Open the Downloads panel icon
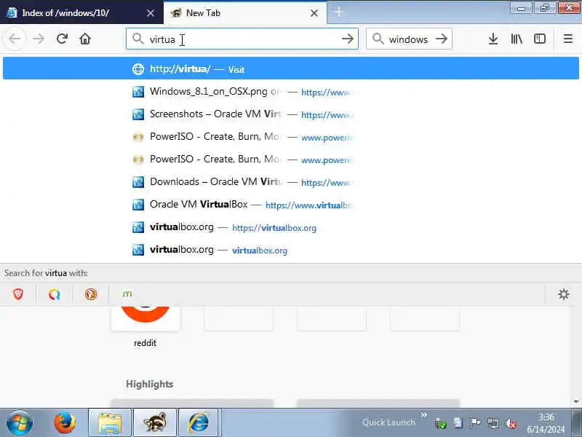Screen dimensions: 582x437 click(x=493, y=39)
